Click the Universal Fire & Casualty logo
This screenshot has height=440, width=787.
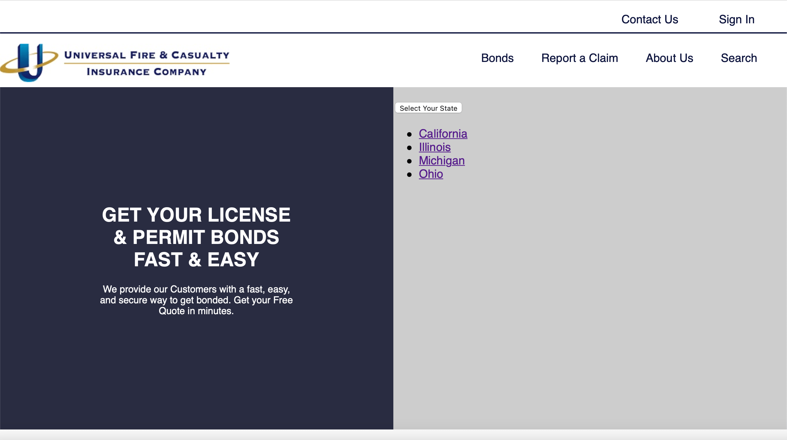[x=115, y=63]
